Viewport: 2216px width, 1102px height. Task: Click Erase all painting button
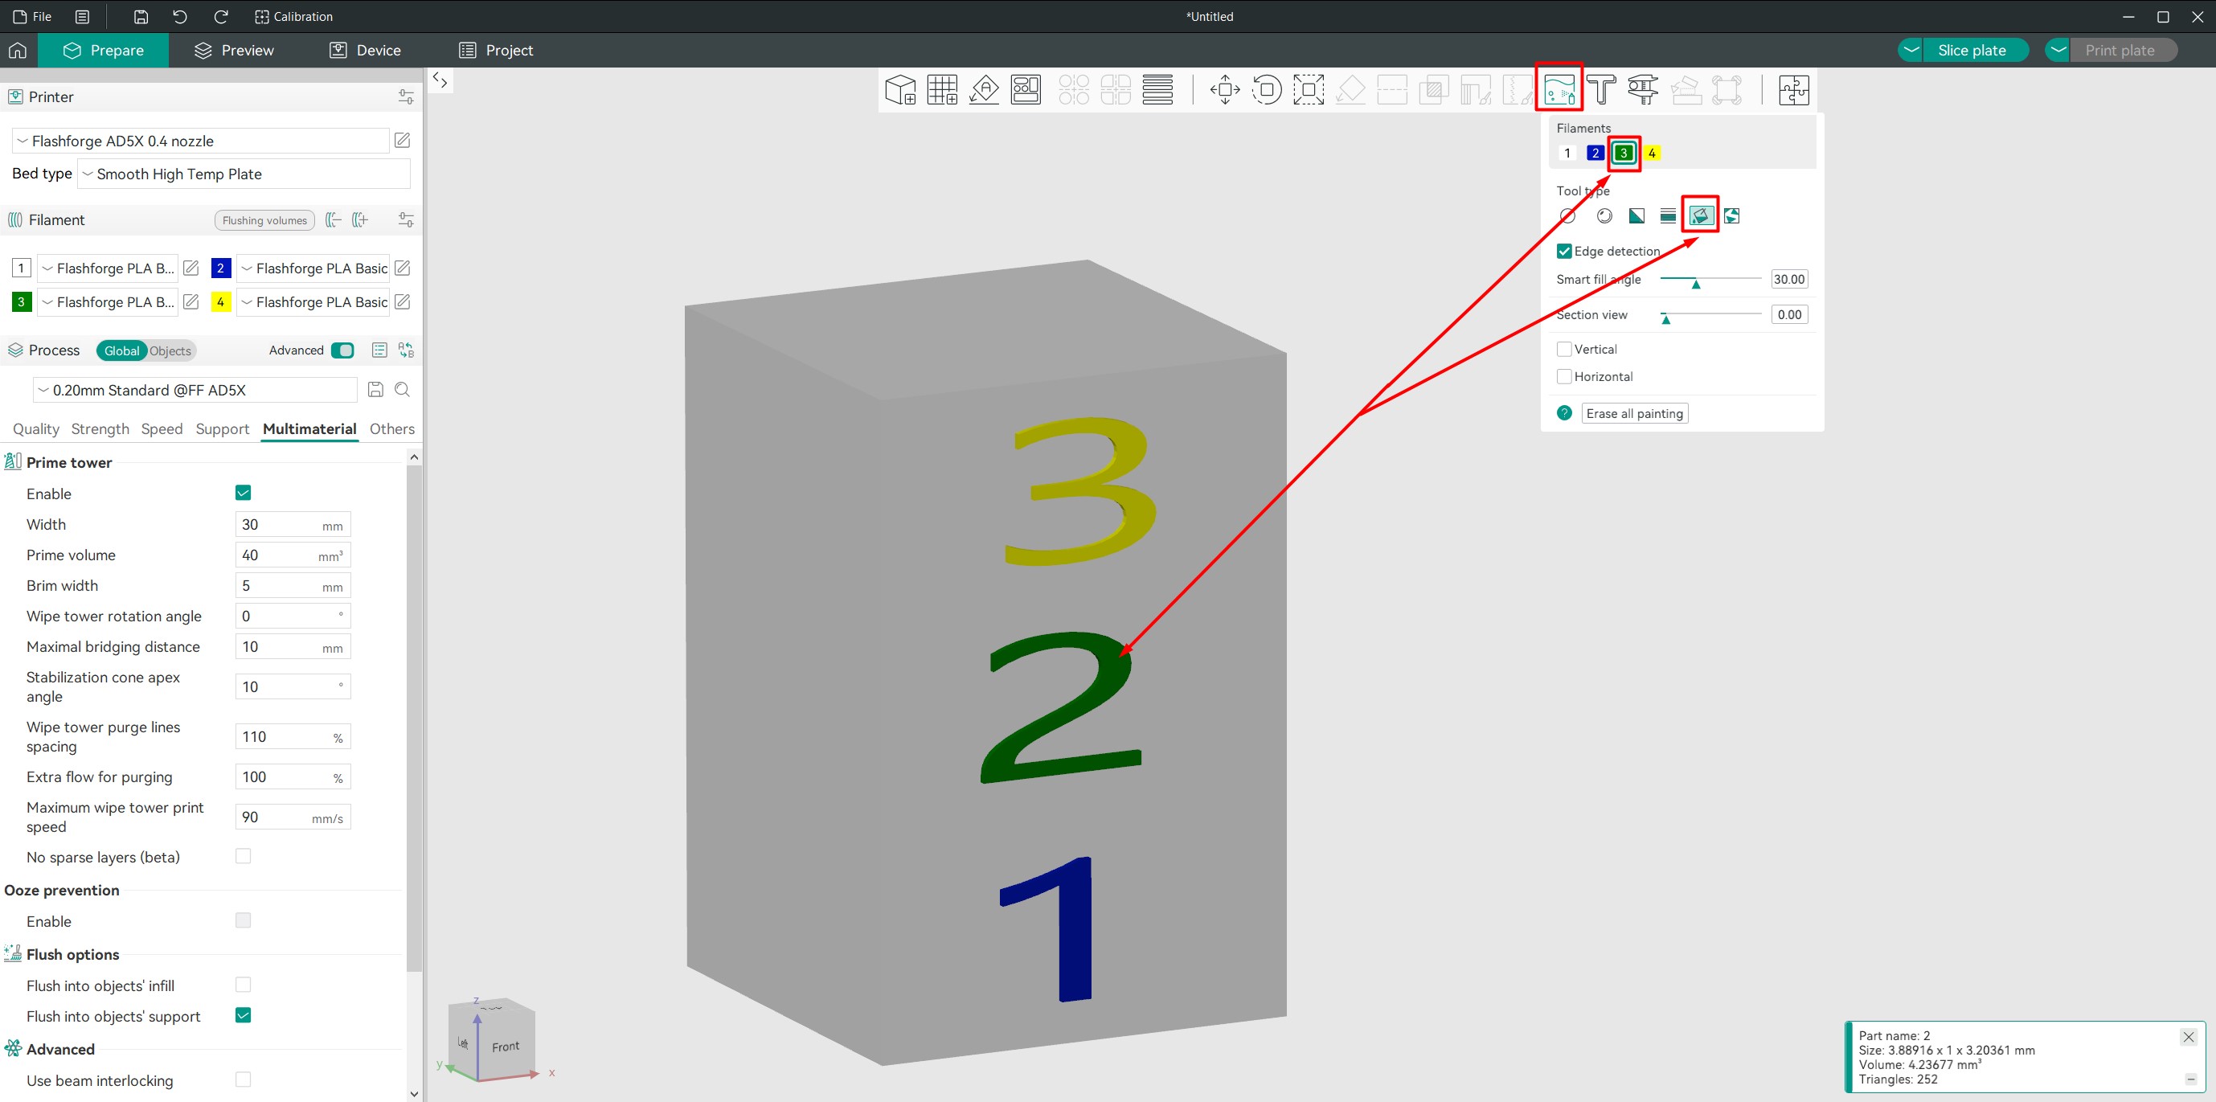[x=1633, y=414]
